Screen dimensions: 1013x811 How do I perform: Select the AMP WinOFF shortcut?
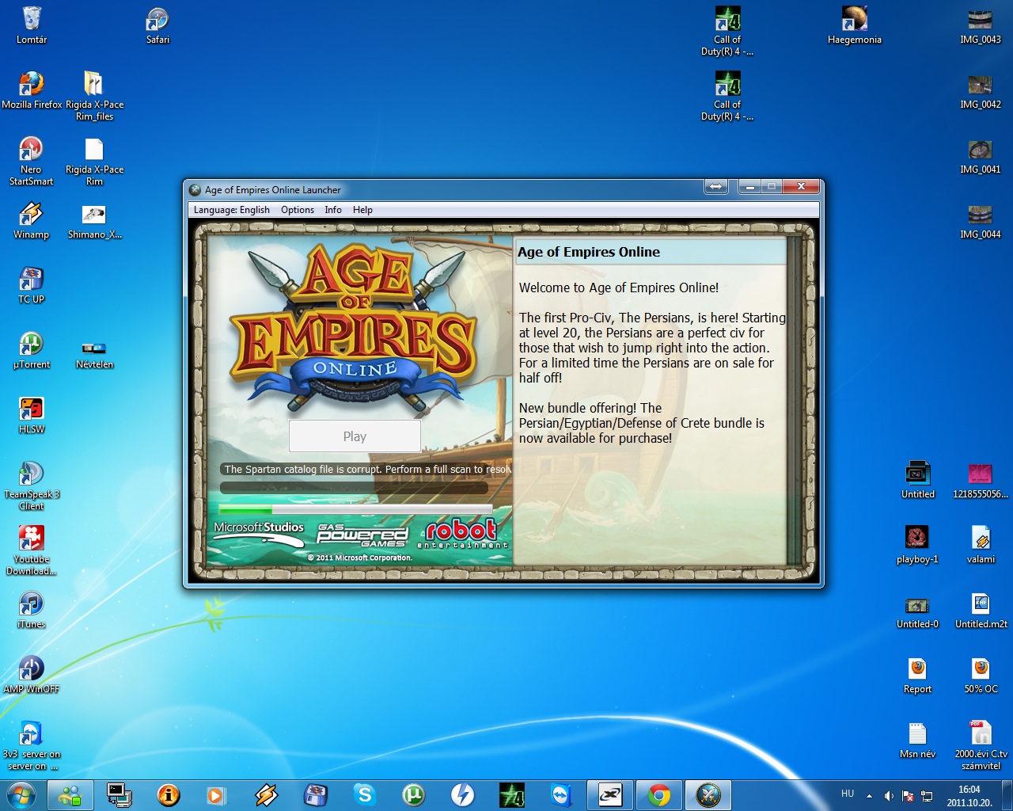(32, 674)
